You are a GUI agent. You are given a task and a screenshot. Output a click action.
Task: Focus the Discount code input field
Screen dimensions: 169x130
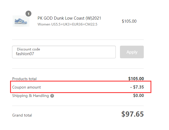pos(64,52)
